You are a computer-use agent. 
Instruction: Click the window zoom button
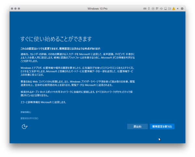(x=19, y=8)
